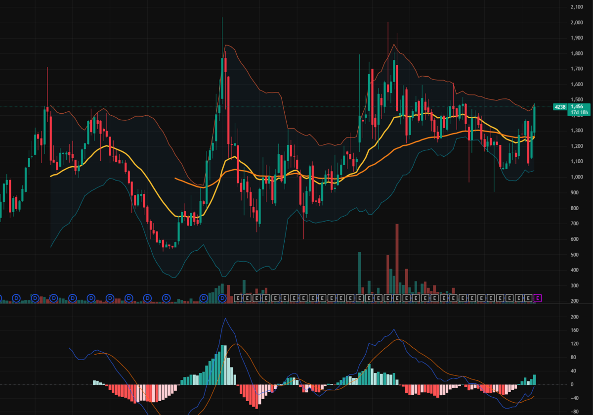The width and height of the screenshot is (593, 415).
Task: Click the 400 price axis label
Action: 575,270
